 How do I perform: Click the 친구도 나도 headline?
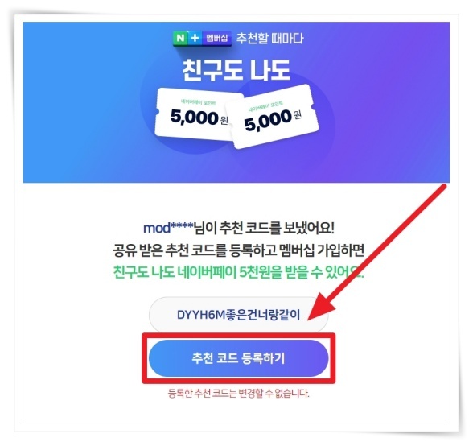(236, 70)
